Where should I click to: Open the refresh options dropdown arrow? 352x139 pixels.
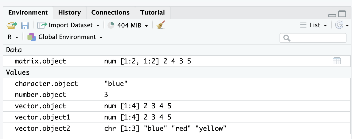(347, 26)
